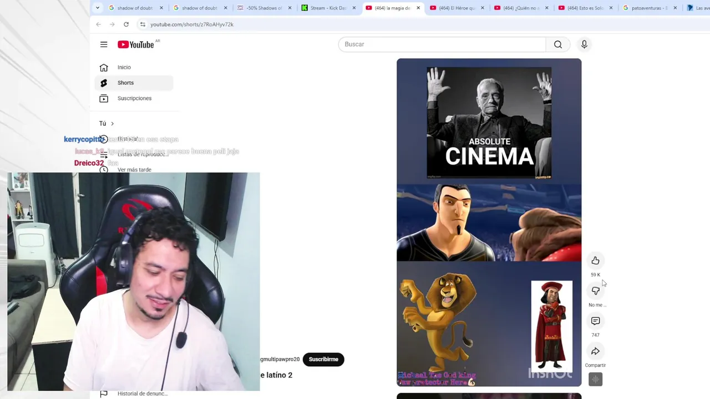The height and width of the screenshot is (399, 710).
Task: Select Shorts in the sidebar
Action: tap(134, 83)
